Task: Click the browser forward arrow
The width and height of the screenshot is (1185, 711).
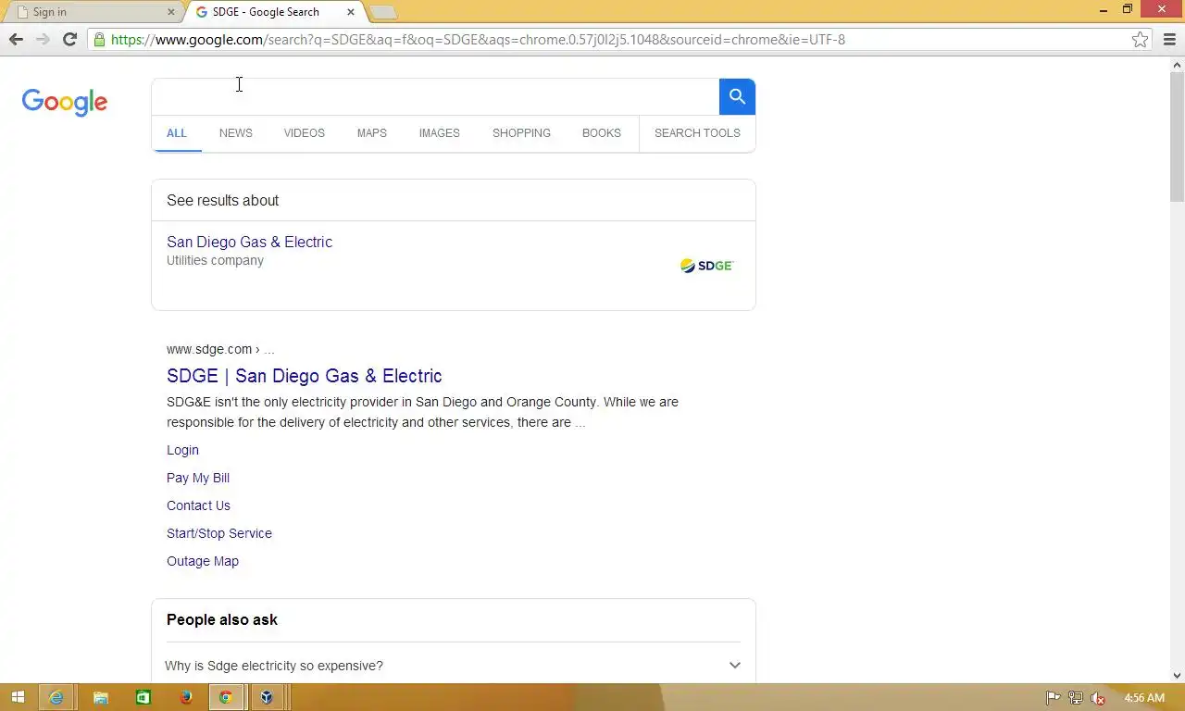Action: click(x=43, y=39)
